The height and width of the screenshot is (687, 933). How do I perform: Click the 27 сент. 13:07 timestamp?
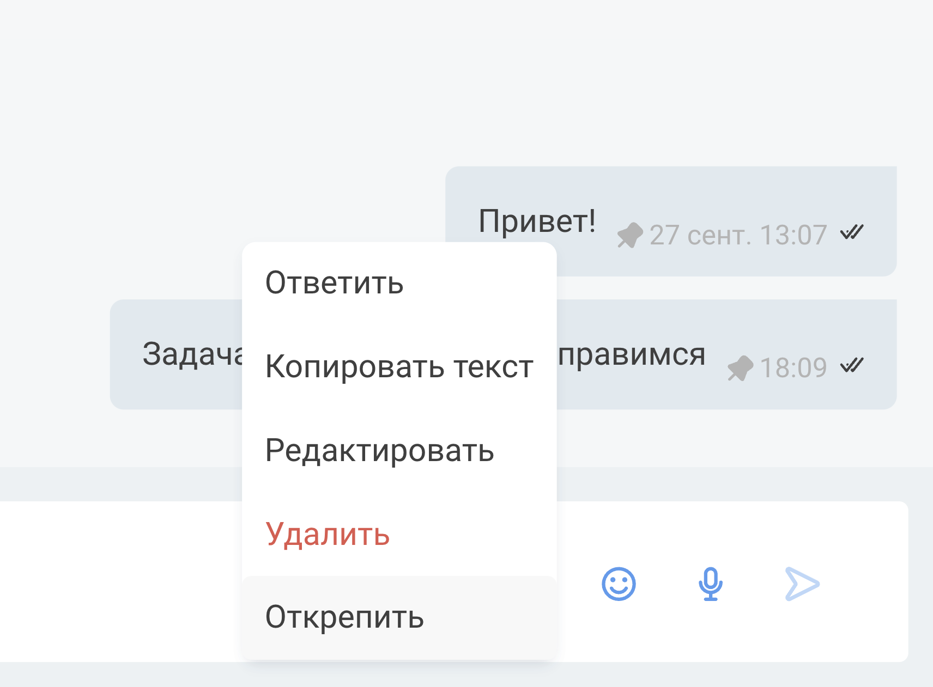(x=738, y=235)
